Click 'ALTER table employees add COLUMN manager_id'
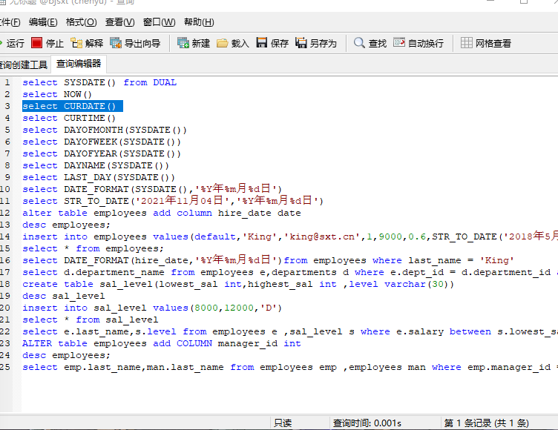Viewport: 558px width, 430px height. click(162, 343)
